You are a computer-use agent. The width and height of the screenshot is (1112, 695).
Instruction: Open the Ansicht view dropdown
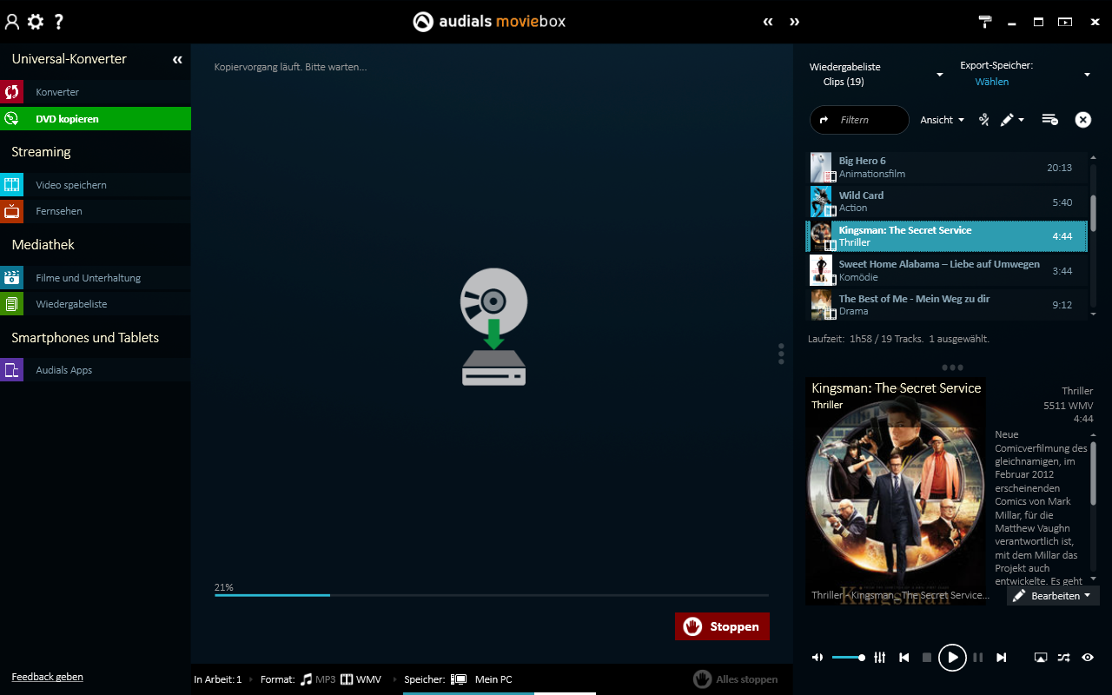click(x=943, y=120)
